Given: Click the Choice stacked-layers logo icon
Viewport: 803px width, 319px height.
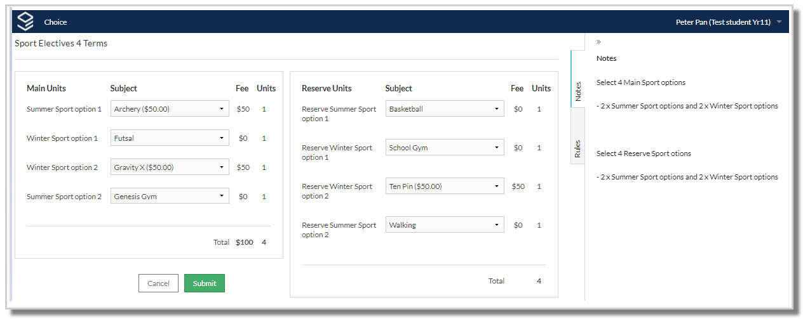Looking at the screenshot, I should point(25,22).
